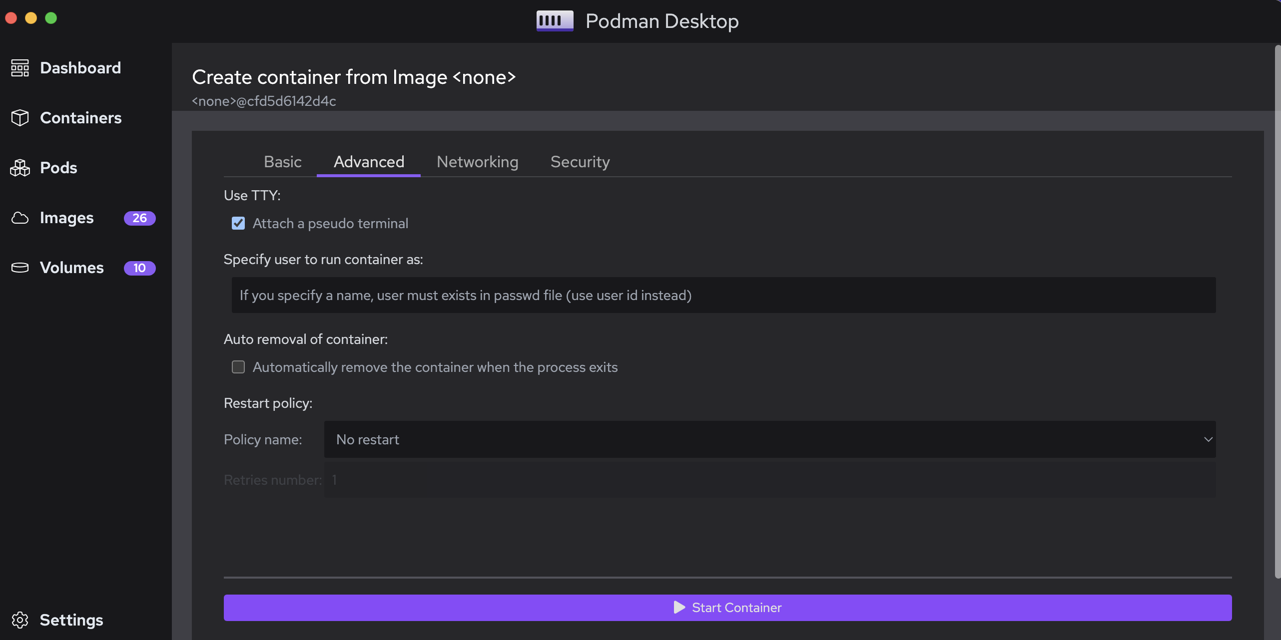
Task: Click the Volumes disk icon
Action: coord(20,268)
